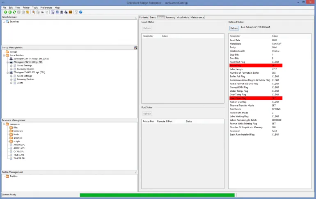316x199 pixels.
Task: Select the red highlighted Pause Flag row
Action: point(256,66)
